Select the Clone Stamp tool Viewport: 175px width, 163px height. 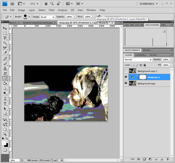click(x=5, y=68)
